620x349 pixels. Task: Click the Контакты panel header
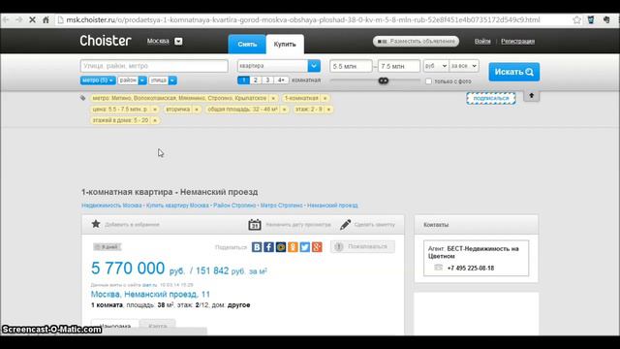pos(476,225)
